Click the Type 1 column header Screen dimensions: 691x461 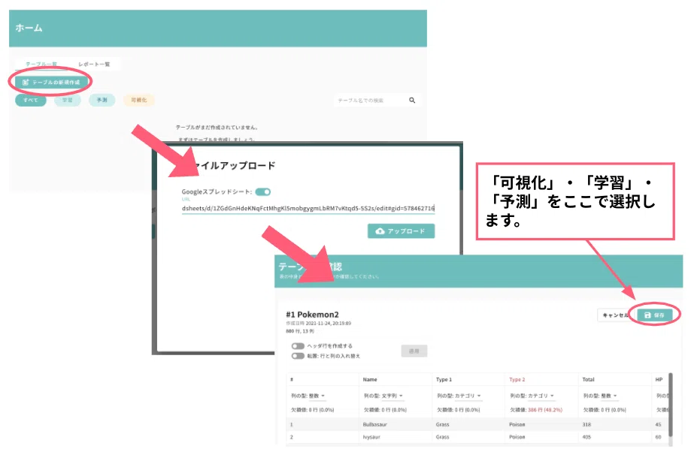pos(444,380)
